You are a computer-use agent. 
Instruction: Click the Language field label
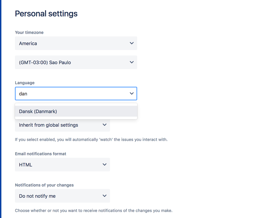click(x=25, y=83)
